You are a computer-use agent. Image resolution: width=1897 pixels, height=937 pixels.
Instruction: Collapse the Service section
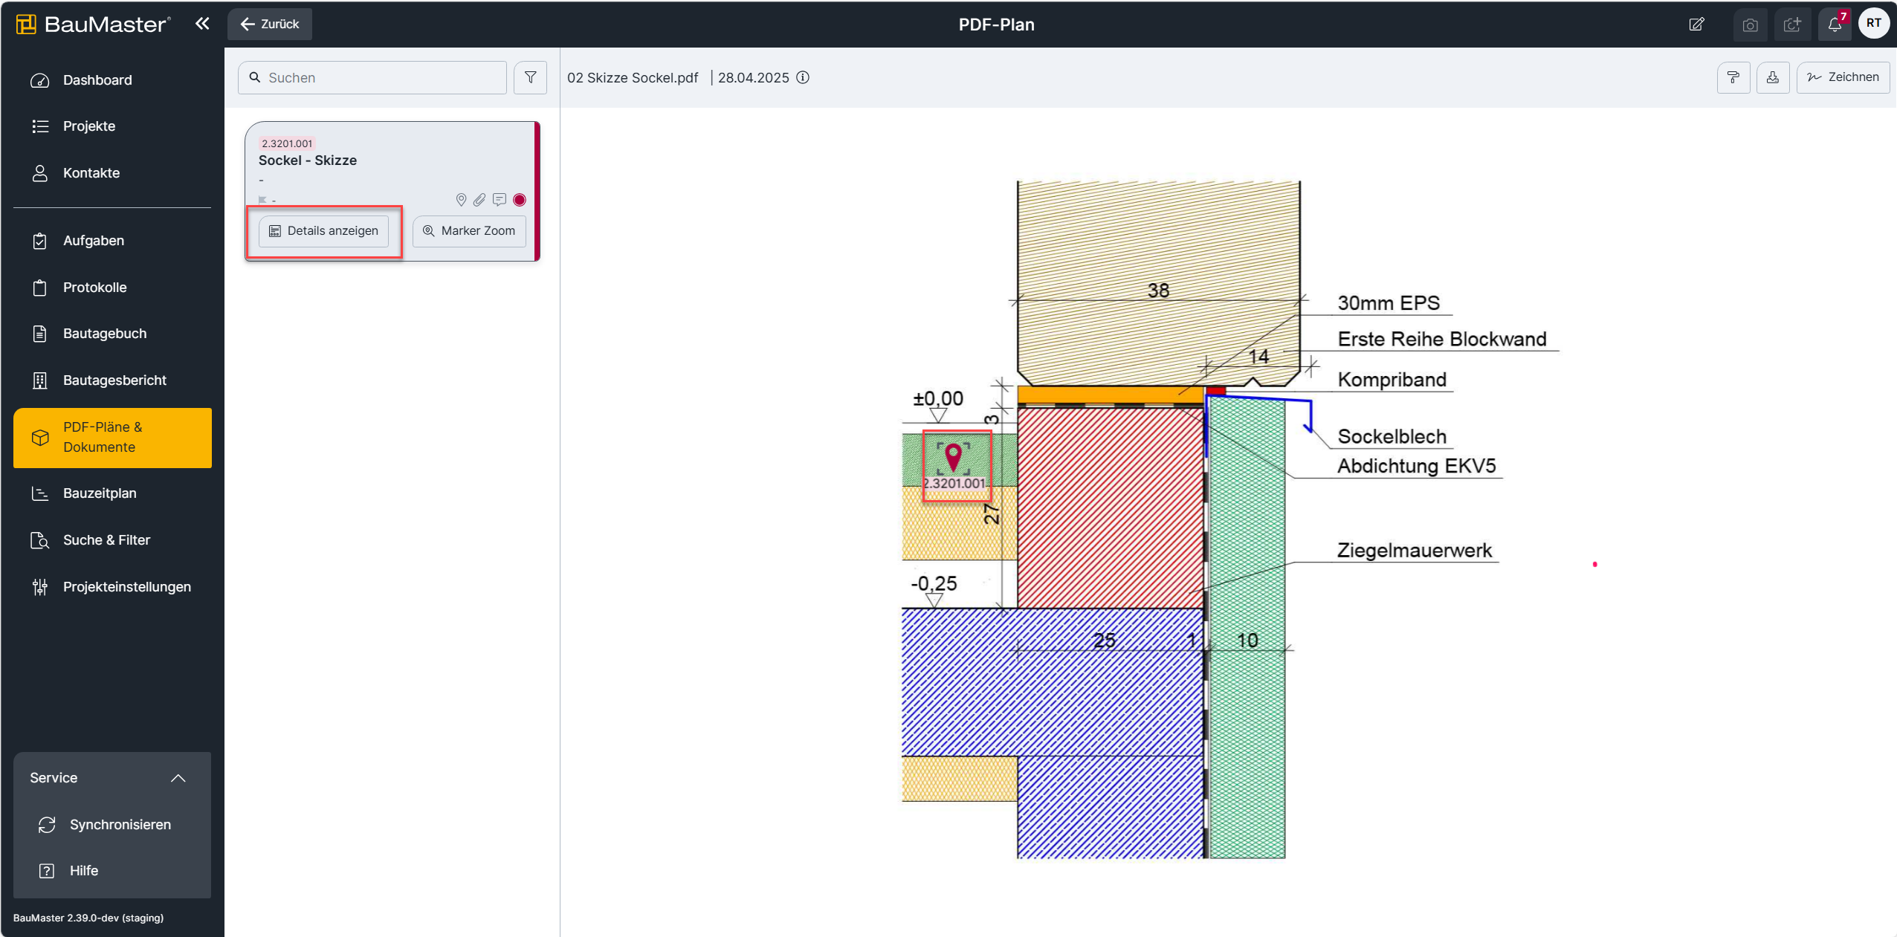coord(178,778)
